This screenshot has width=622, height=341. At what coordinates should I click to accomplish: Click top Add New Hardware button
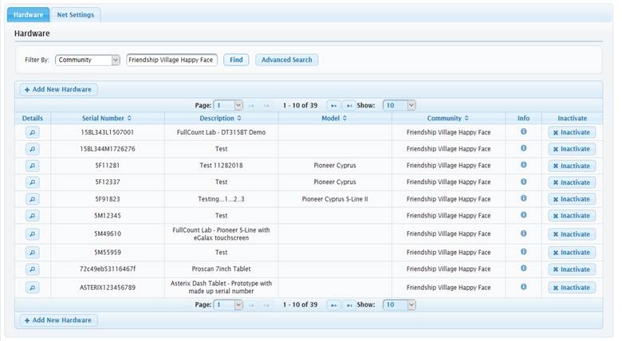(58, 89)
